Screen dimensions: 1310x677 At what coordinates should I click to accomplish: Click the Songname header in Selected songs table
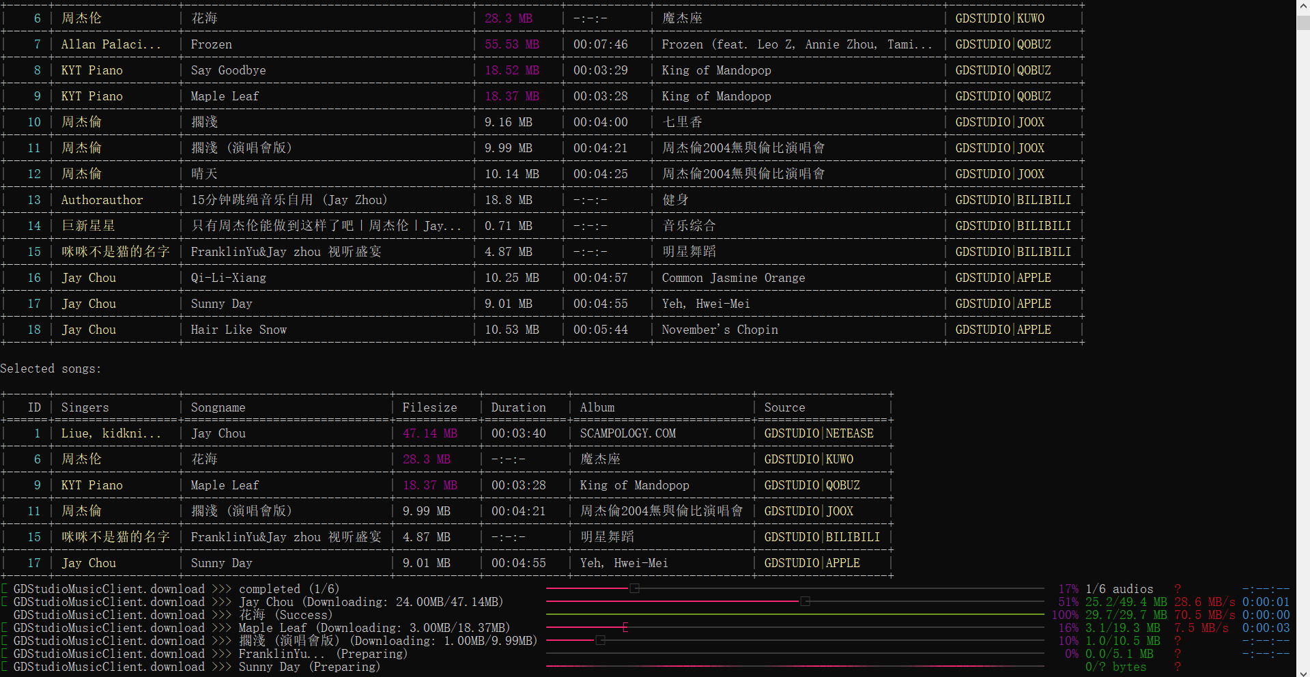[x=218, y=407]
